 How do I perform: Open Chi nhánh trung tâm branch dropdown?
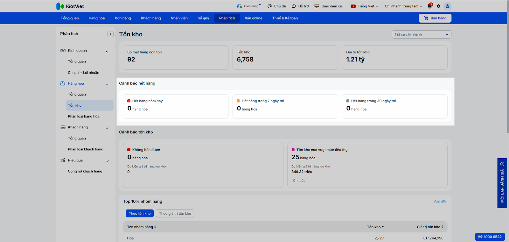tap(403, 6)
